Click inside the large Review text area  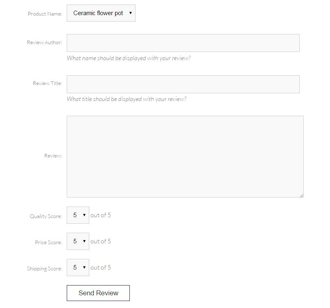(x=185, y=157)
